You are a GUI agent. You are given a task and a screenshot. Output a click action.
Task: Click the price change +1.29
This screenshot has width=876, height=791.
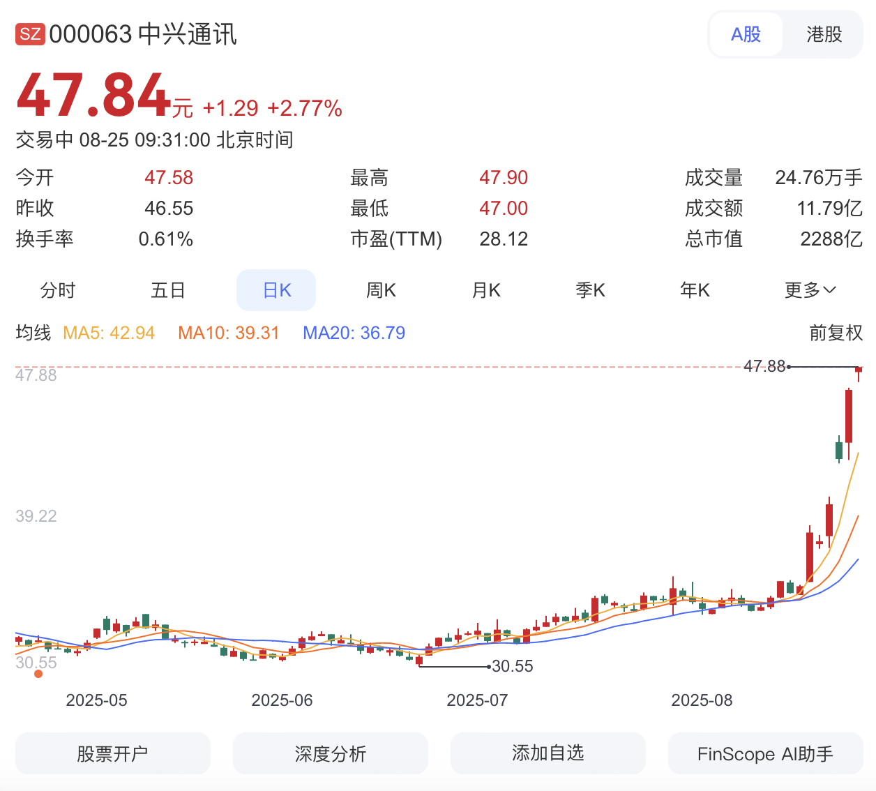(230, 108)
